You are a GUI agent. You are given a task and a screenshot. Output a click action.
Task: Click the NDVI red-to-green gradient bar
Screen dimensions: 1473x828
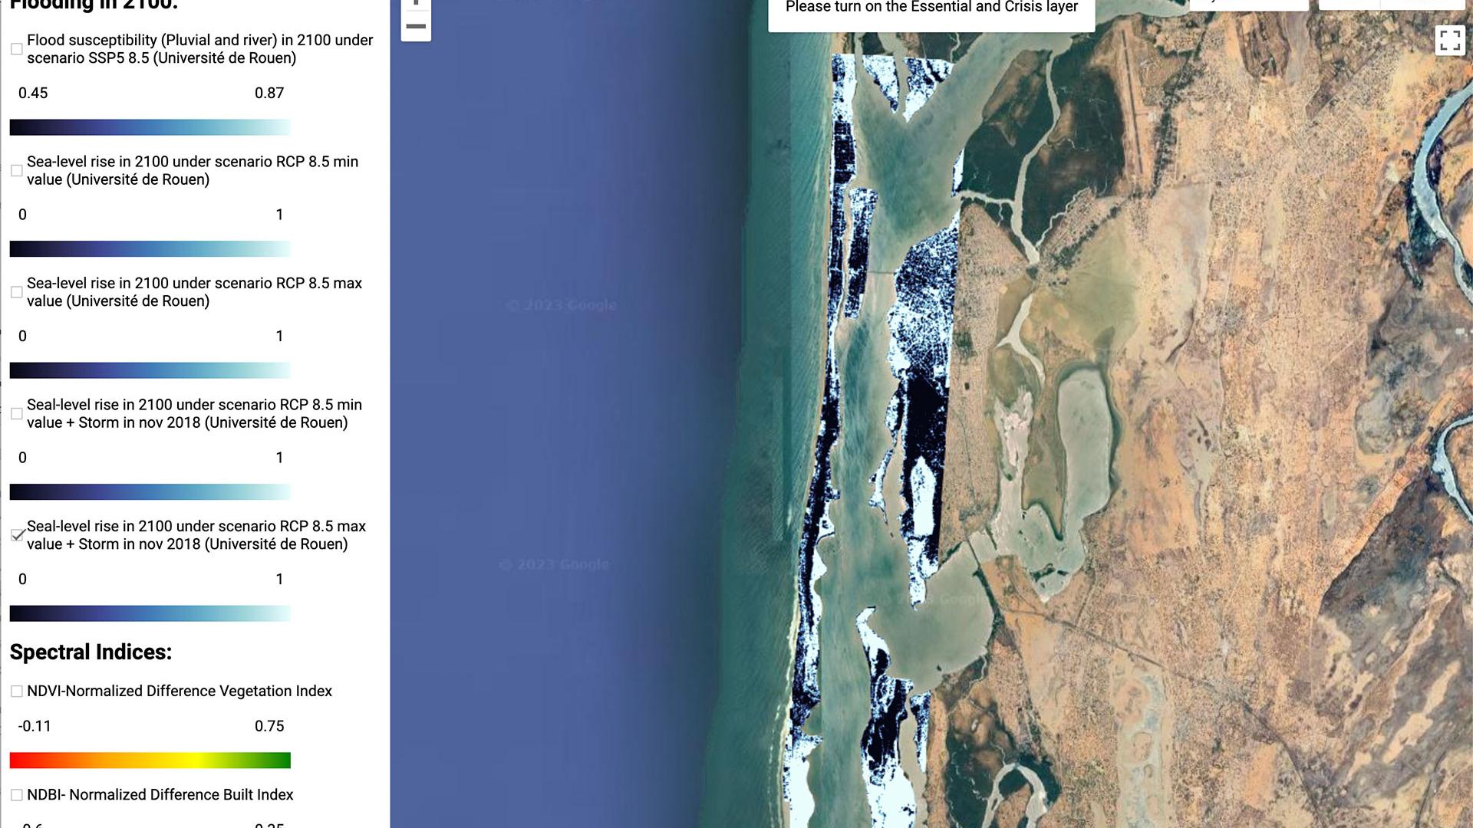coord(150,761)
